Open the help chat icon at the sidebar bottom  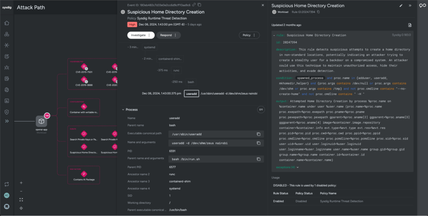tap(7, 206)
